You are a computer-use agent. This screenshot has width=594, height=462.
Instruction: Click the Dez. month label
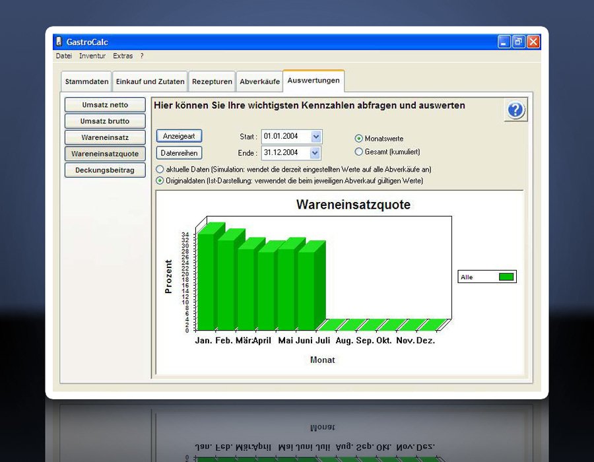tap(426, 341)
